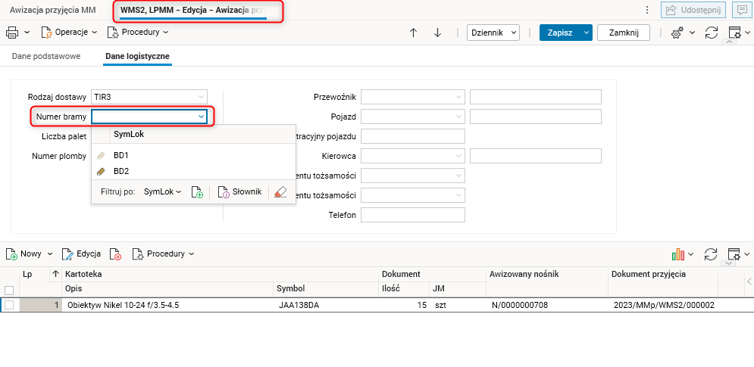Go to next record with down arrow
This screenshot has width=754, height=367.
pos(437,33)
